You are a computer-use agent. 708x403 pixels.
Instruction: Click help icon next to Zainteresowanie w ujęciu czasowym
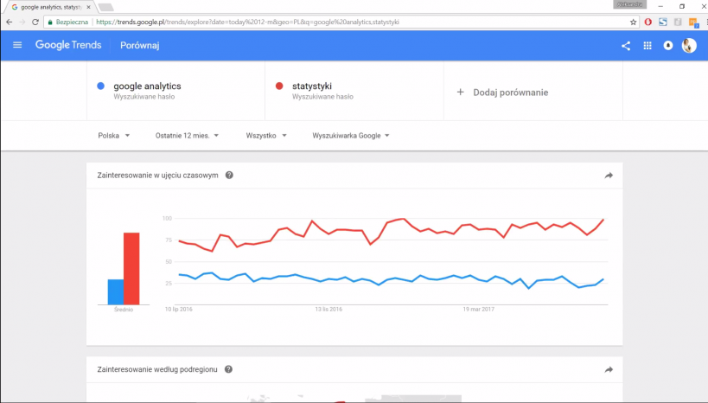[229, 175]
